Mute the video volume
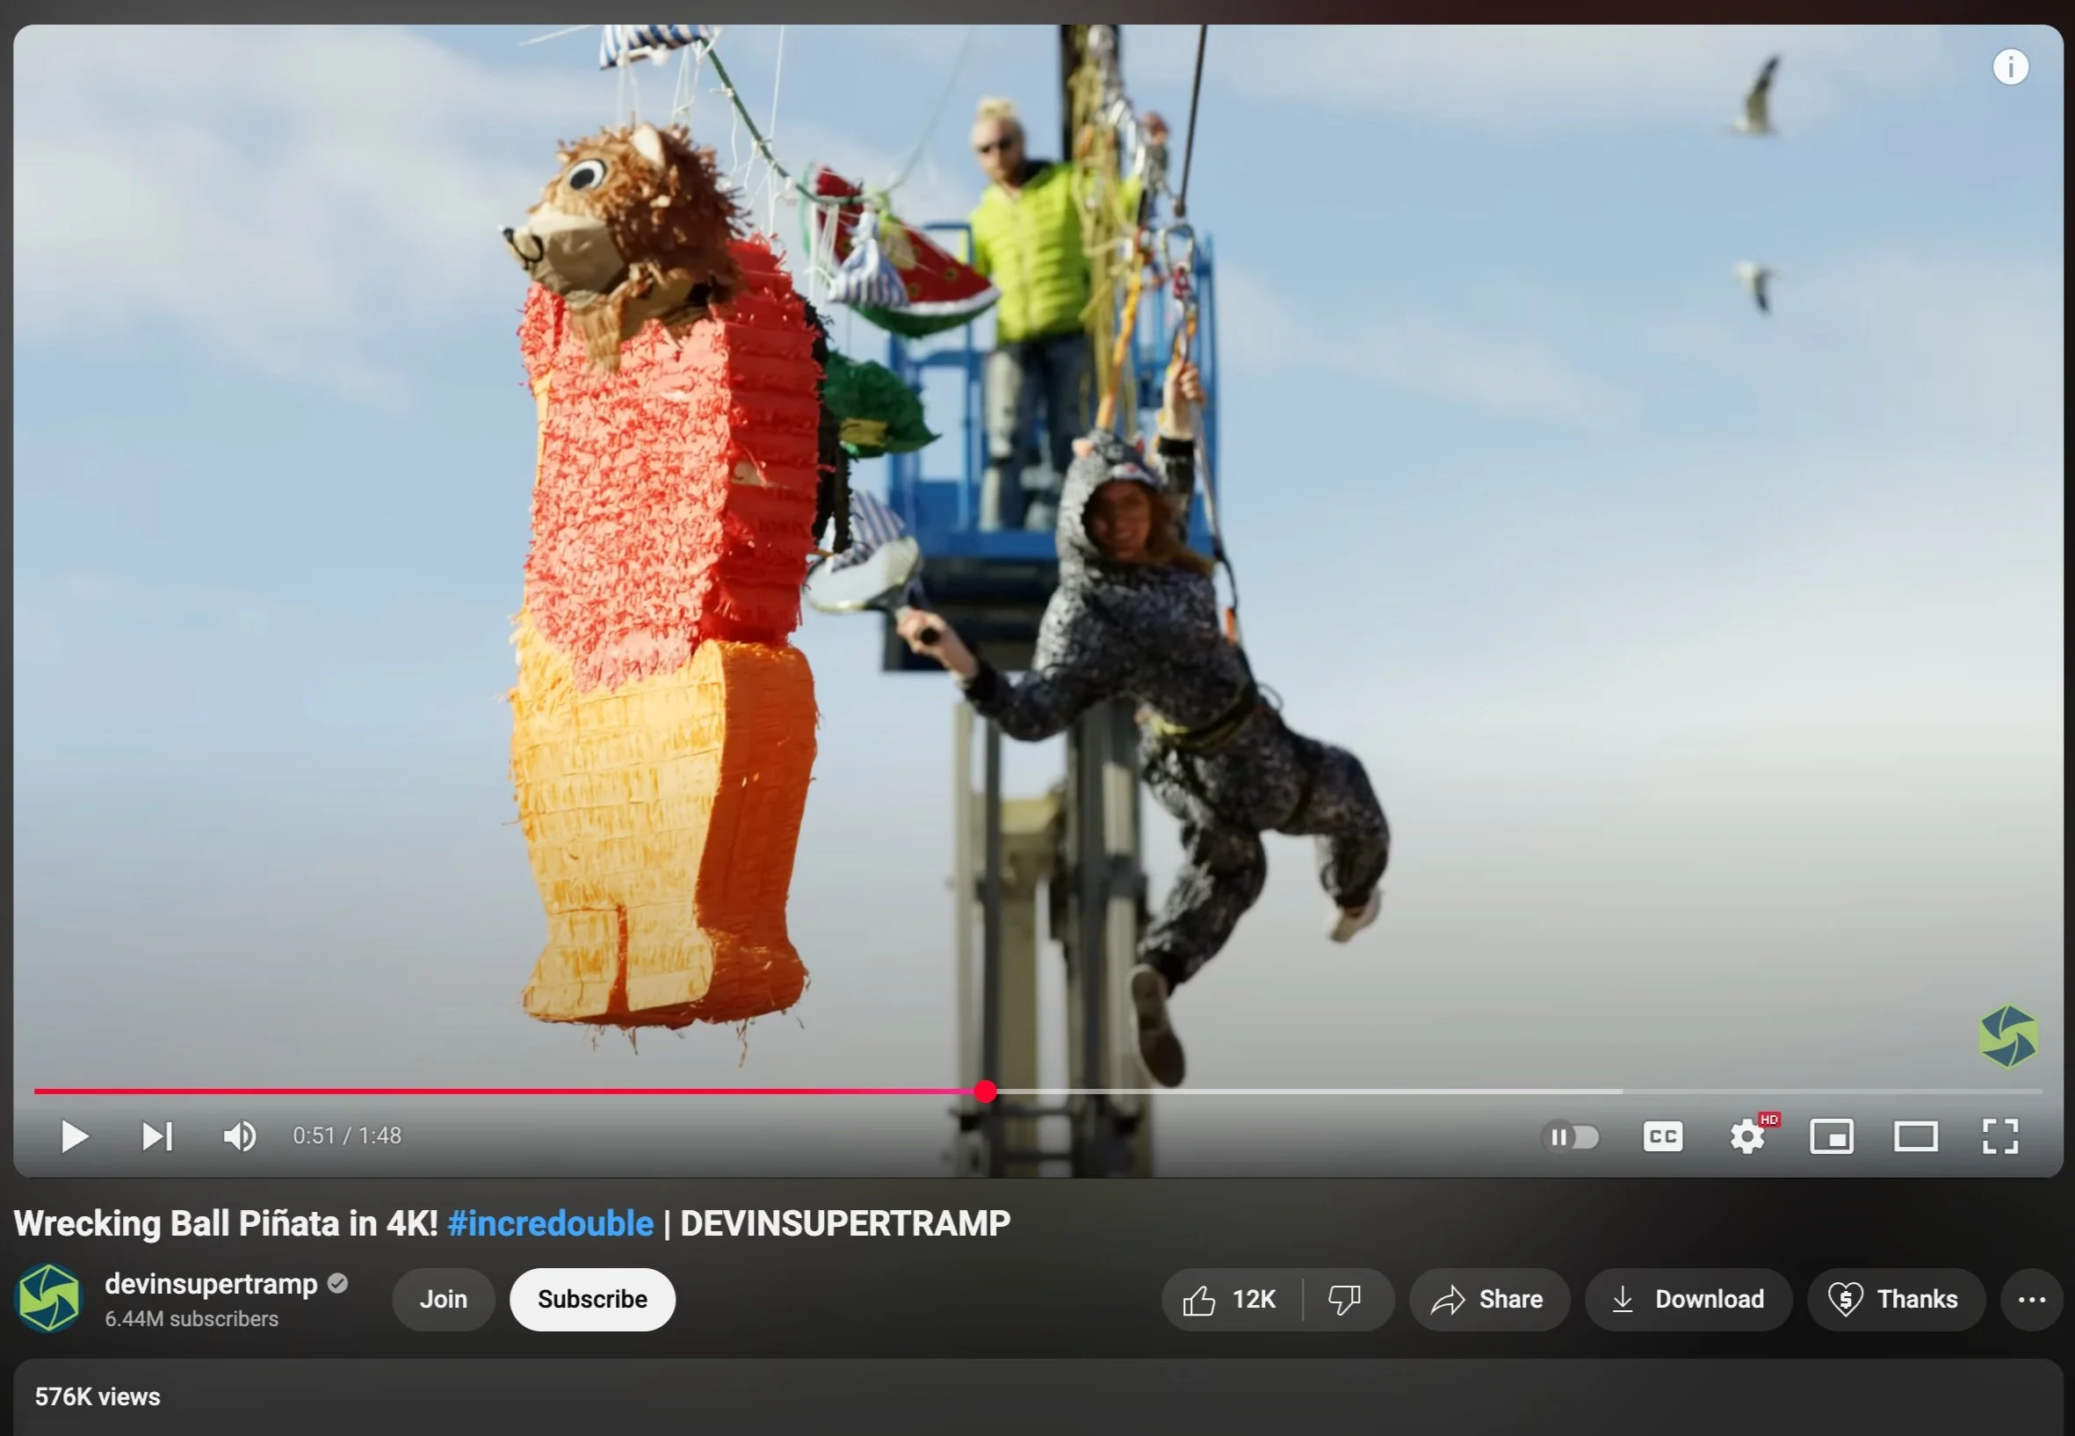2075x1436 pixels. click(x=239, y=1136)
